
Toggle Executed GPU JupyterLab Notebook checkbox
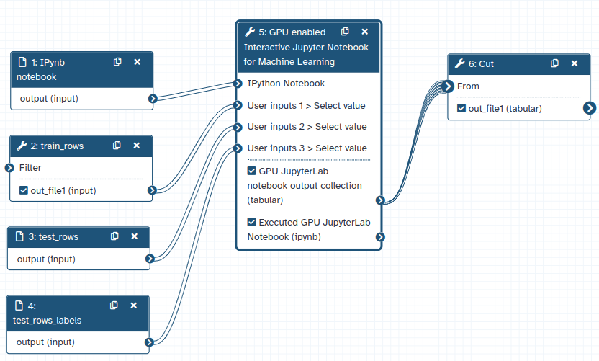point(251,222)
